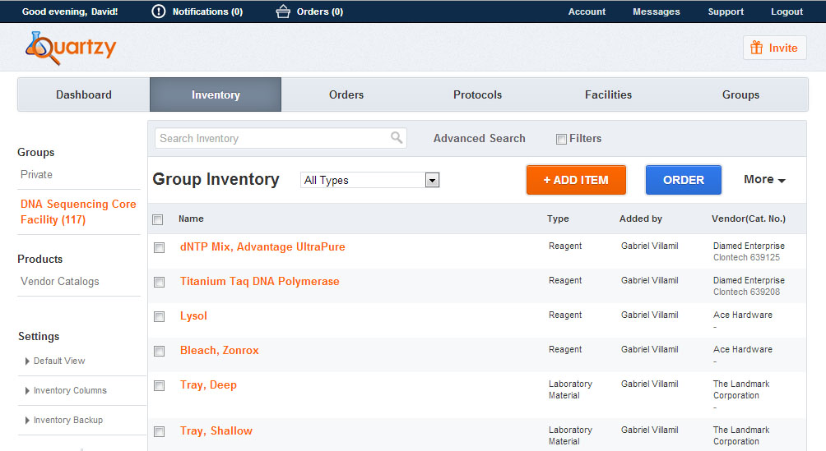This screenshot has width=826, height=451.
Task: Open the More dropdown menu
Action: [x=764, y=180]
